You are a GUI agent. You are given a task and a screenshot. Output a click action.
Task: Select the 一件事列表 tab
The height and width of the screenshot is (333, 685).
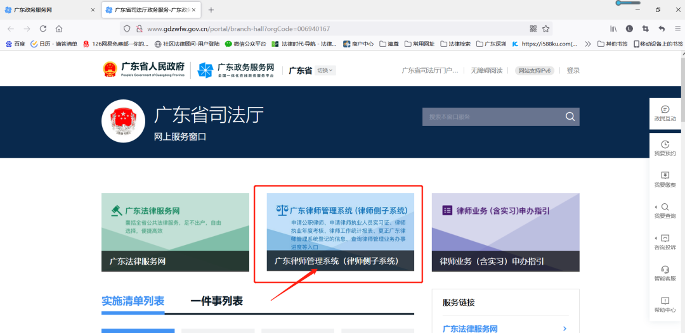pyautogui.click(x=217, y=301)
